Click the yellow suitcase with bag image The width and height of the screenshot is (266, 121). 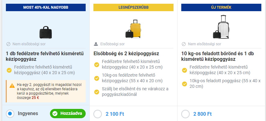133,29
